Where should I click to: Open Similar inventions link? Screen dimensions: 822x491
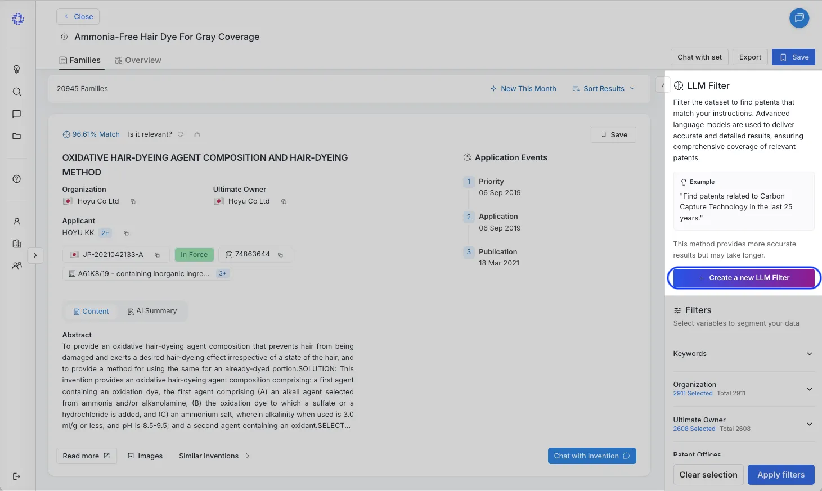(214, 456)
